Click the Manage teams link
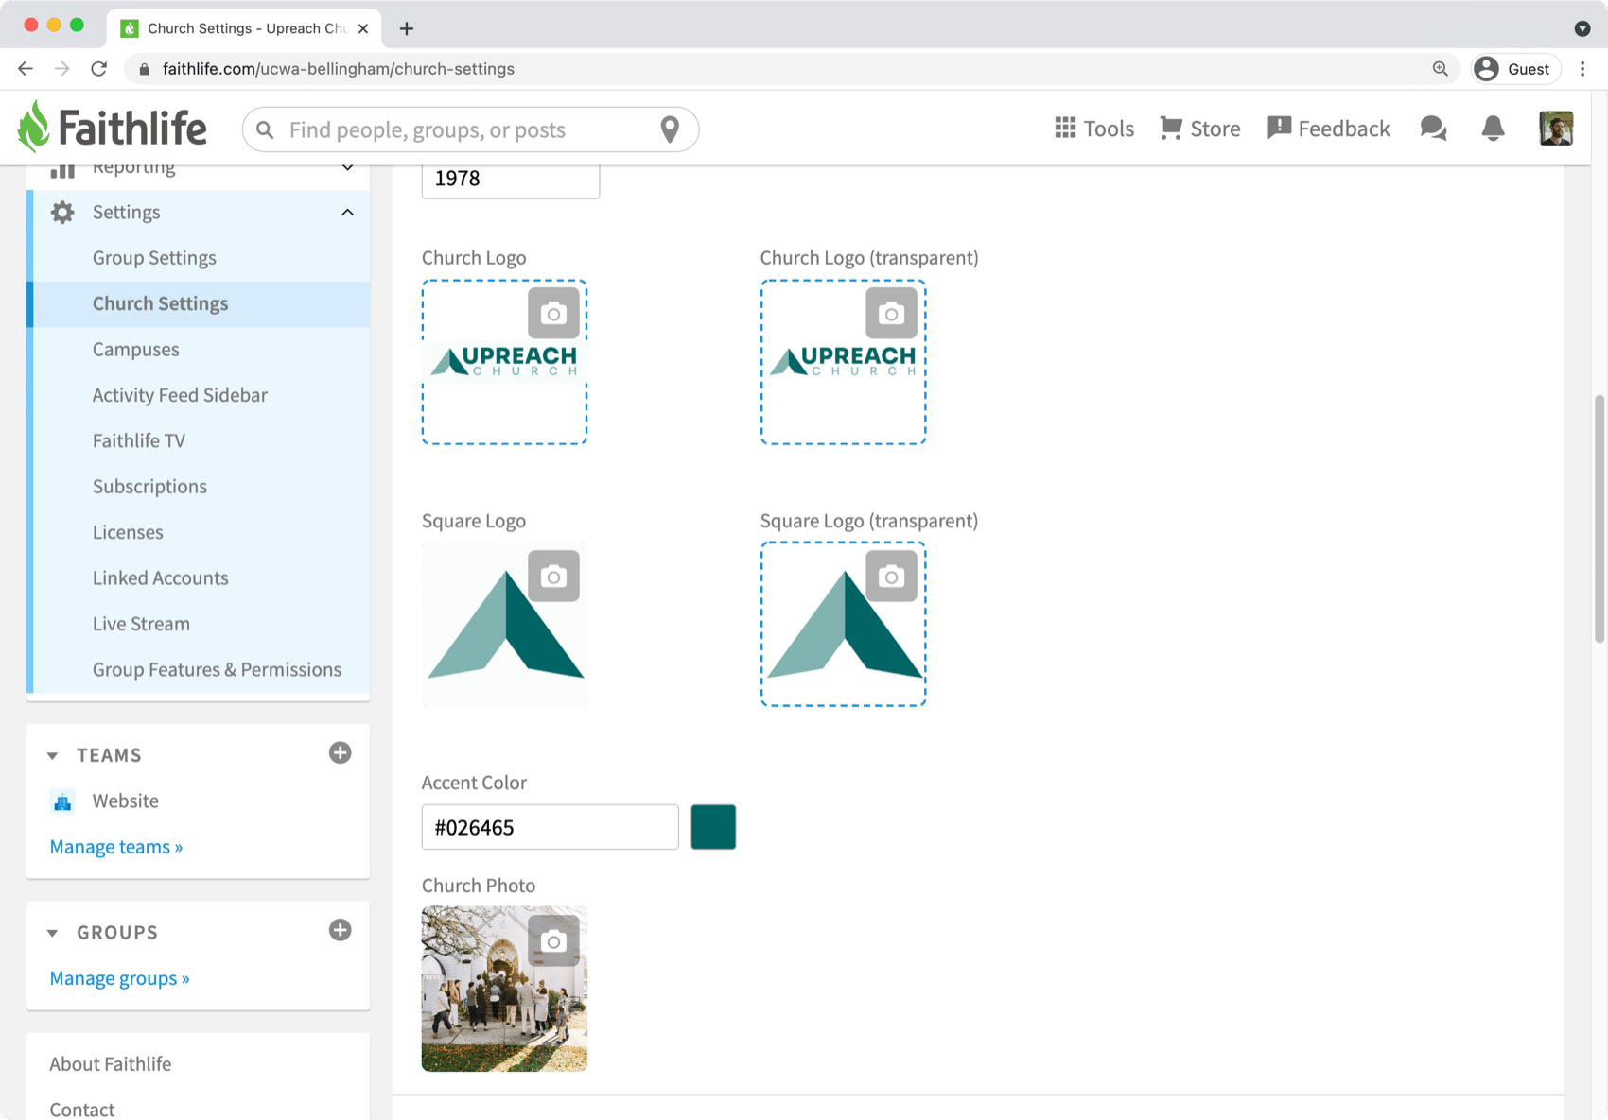The width and height of the screenshot is (1608, 1120). pos(116,847)
